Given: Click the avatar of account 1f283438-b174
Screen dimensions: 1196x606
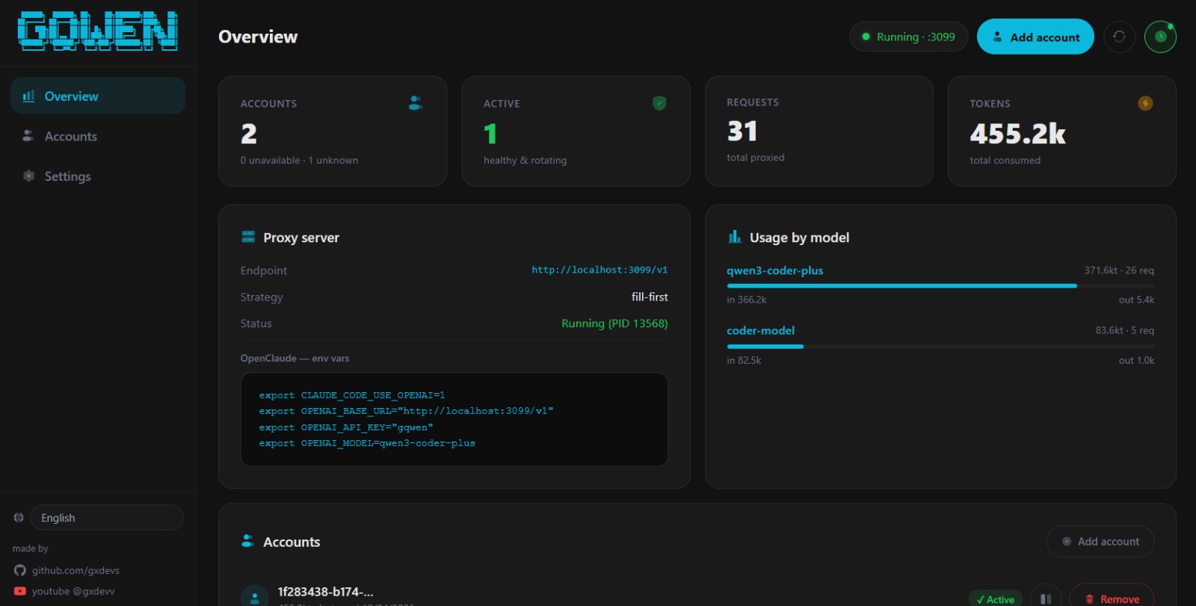Looking at the screenshot, I should pos(254,596).
